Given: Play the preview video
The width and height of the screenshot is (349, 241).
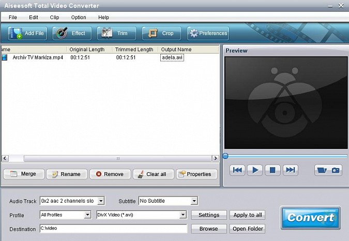Looking at the screenshot, I should pos(255,170).
